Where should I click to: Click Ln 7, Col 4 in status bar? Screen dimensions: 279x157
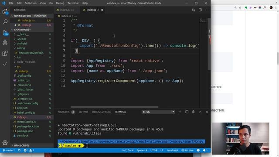(x=127, y=150)
